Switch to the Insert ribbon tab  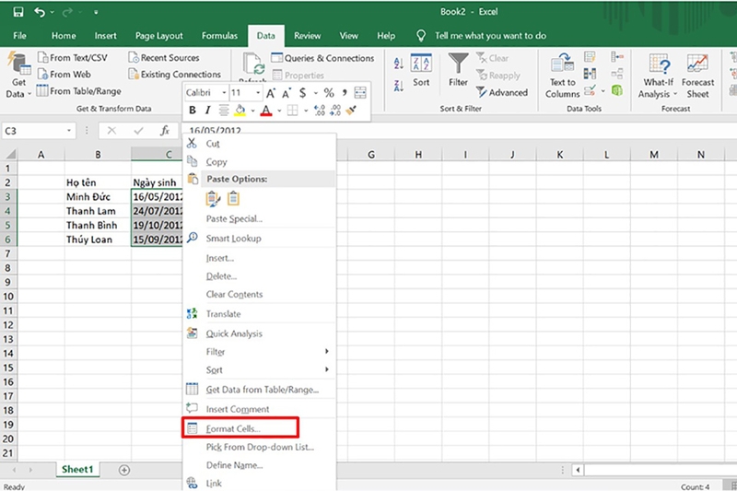pyautogui.click(x=105, y=36)
